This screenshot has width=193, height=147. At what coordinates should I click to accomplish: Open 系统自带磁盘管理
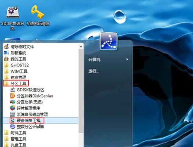click(x=32, y=114)
